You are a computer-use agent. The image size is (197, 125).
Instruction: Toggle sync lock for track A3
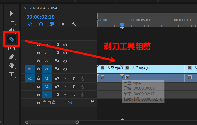click(x=56, y=95)
